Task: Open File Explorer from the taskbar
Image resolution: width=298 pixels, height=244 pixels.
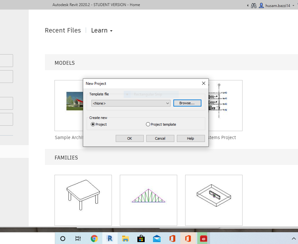Action: pos(126,239)
